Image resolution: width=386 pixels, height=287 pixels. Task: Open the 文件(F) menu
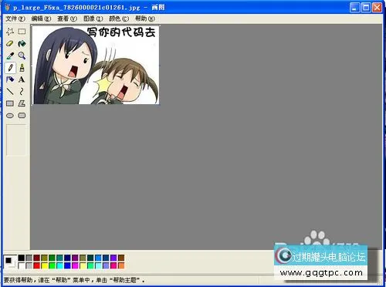coord(15,19)
